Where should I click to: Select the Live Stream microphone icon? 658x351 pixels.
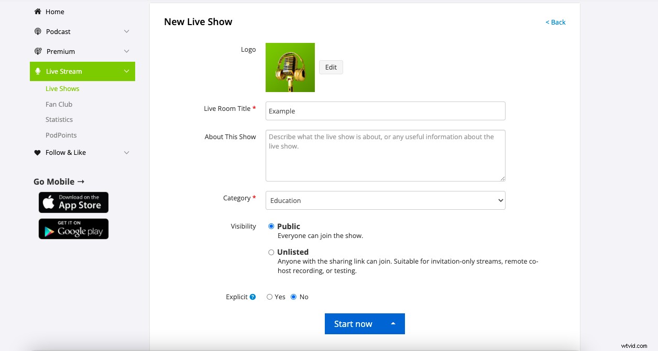pyautogui.click(x=37, y=71)
